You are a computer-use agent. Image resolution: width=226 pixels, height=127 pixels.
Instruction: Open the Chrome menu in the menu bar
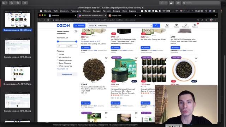click(x=48, y=11)
